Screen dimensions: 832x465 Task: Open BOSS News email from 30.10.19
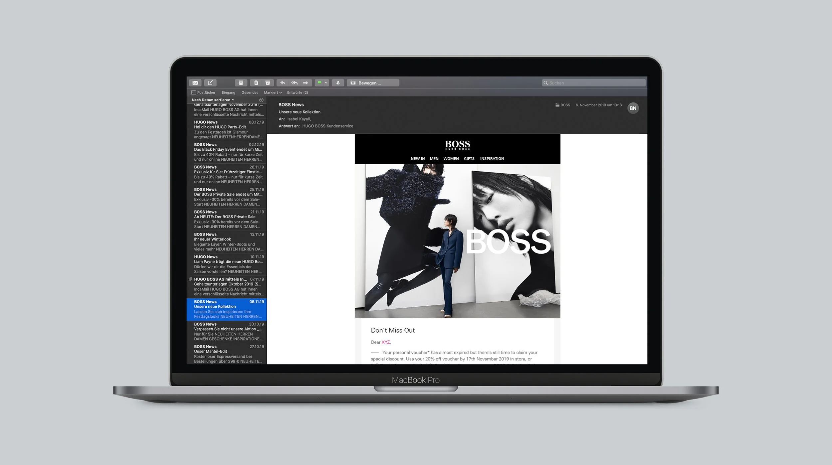[227, 332]
